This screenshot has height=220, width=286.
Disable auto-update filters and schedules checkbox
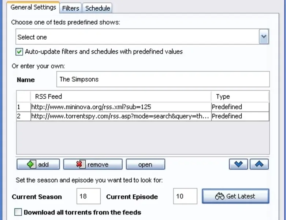pyautogui.click(x=19, y=52)
